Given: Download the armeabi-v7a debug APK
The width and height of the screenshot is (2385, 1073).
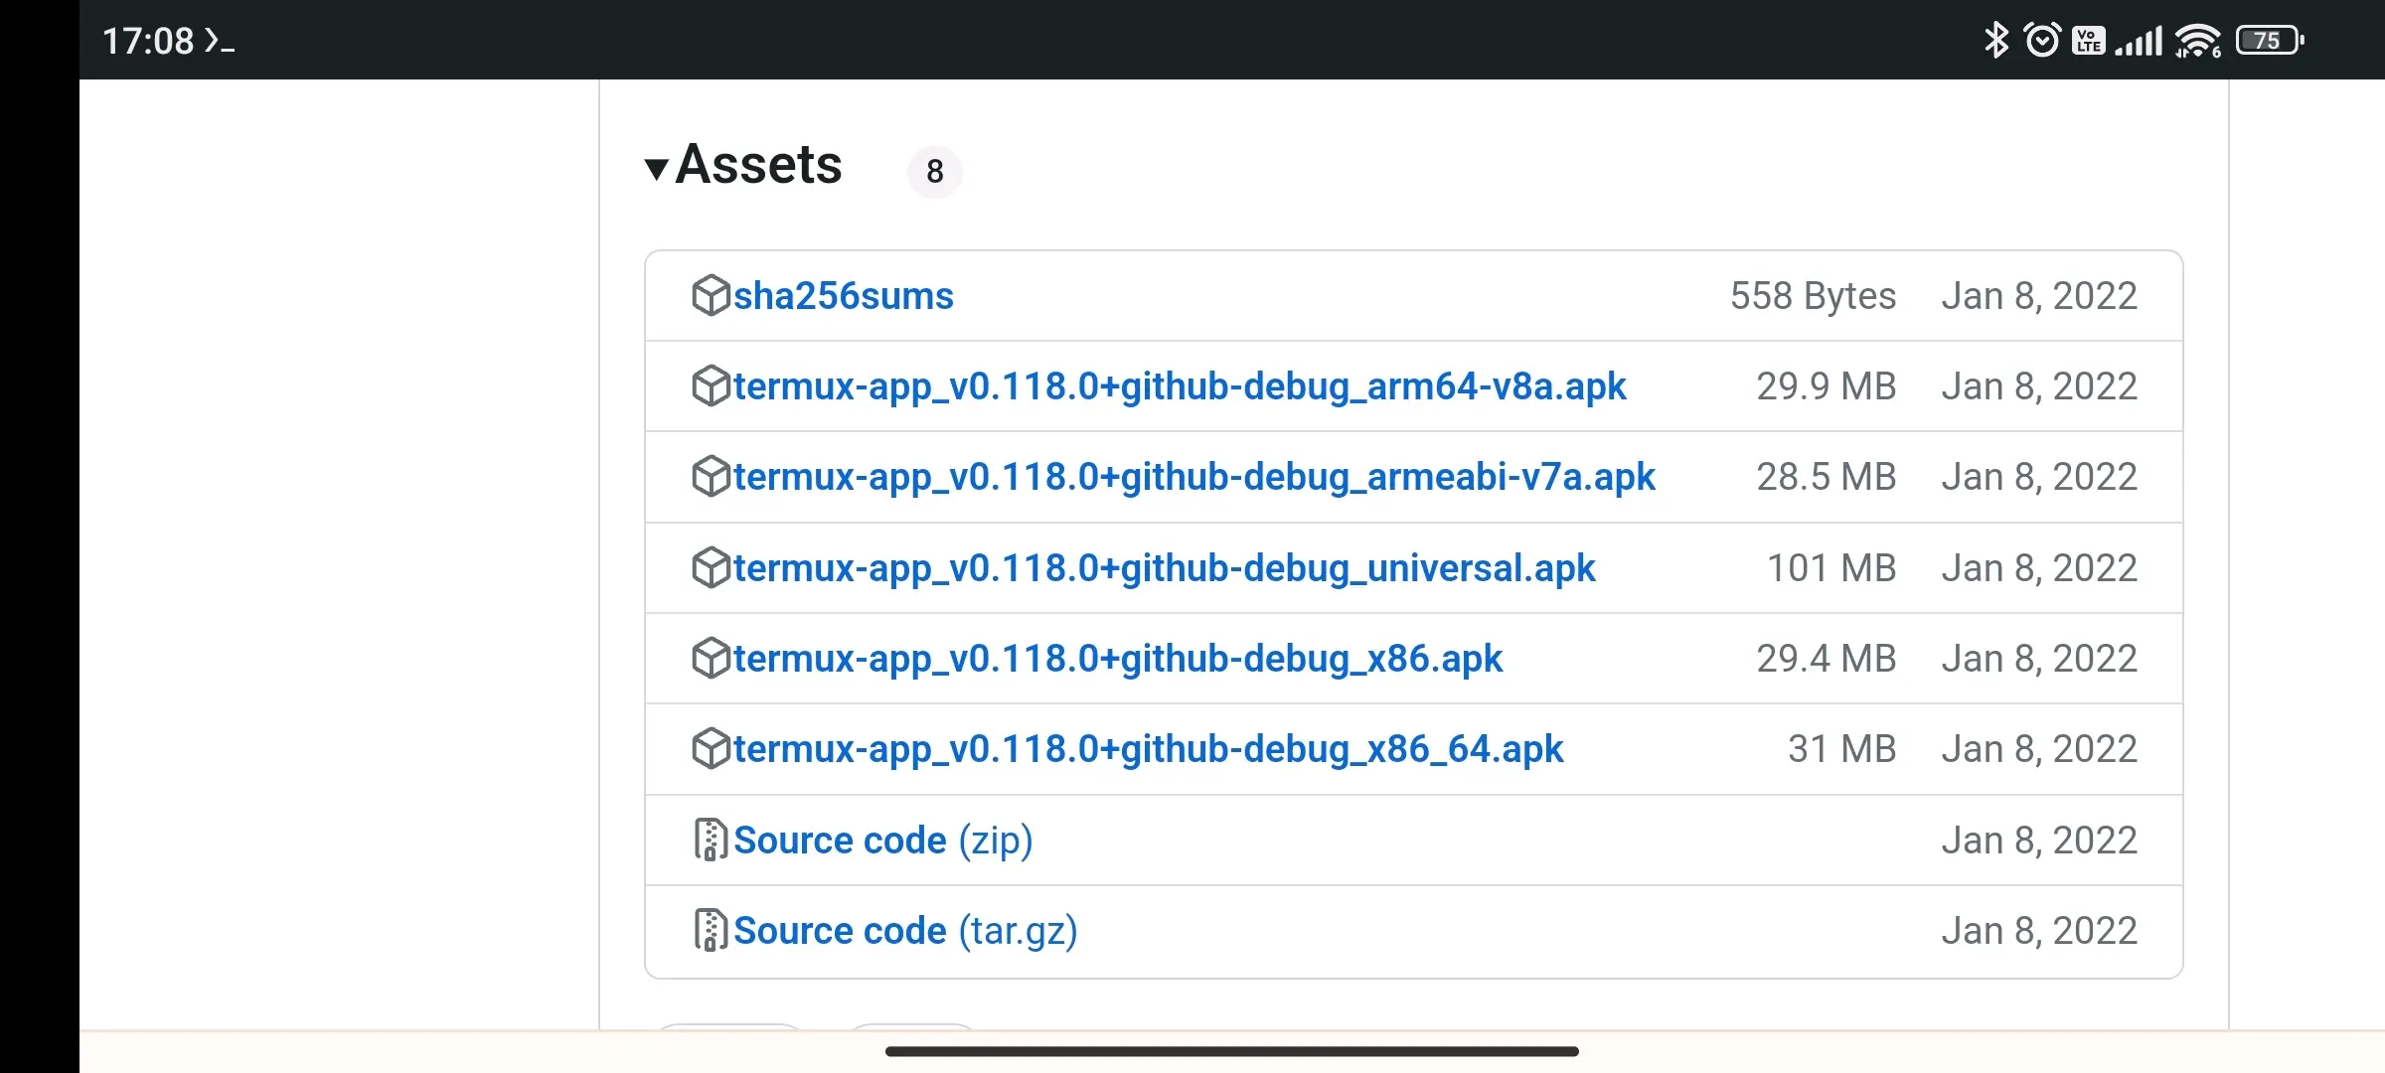Looking at the screenshot, I should [1194, 477].
